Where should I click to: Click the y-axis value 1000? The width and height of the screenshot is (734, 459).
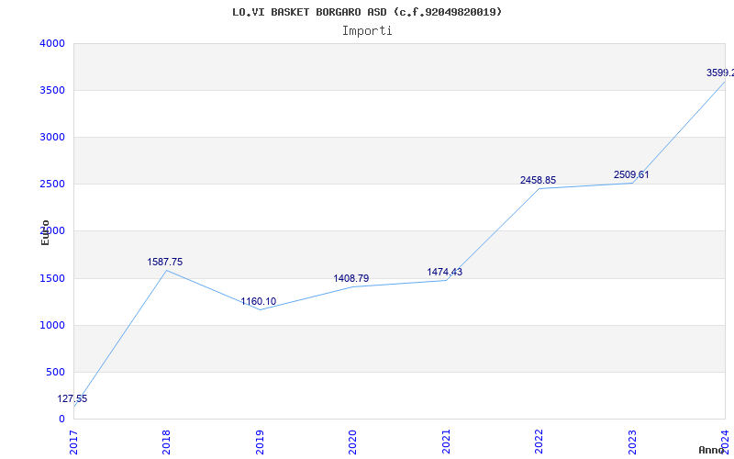point(52,326)
